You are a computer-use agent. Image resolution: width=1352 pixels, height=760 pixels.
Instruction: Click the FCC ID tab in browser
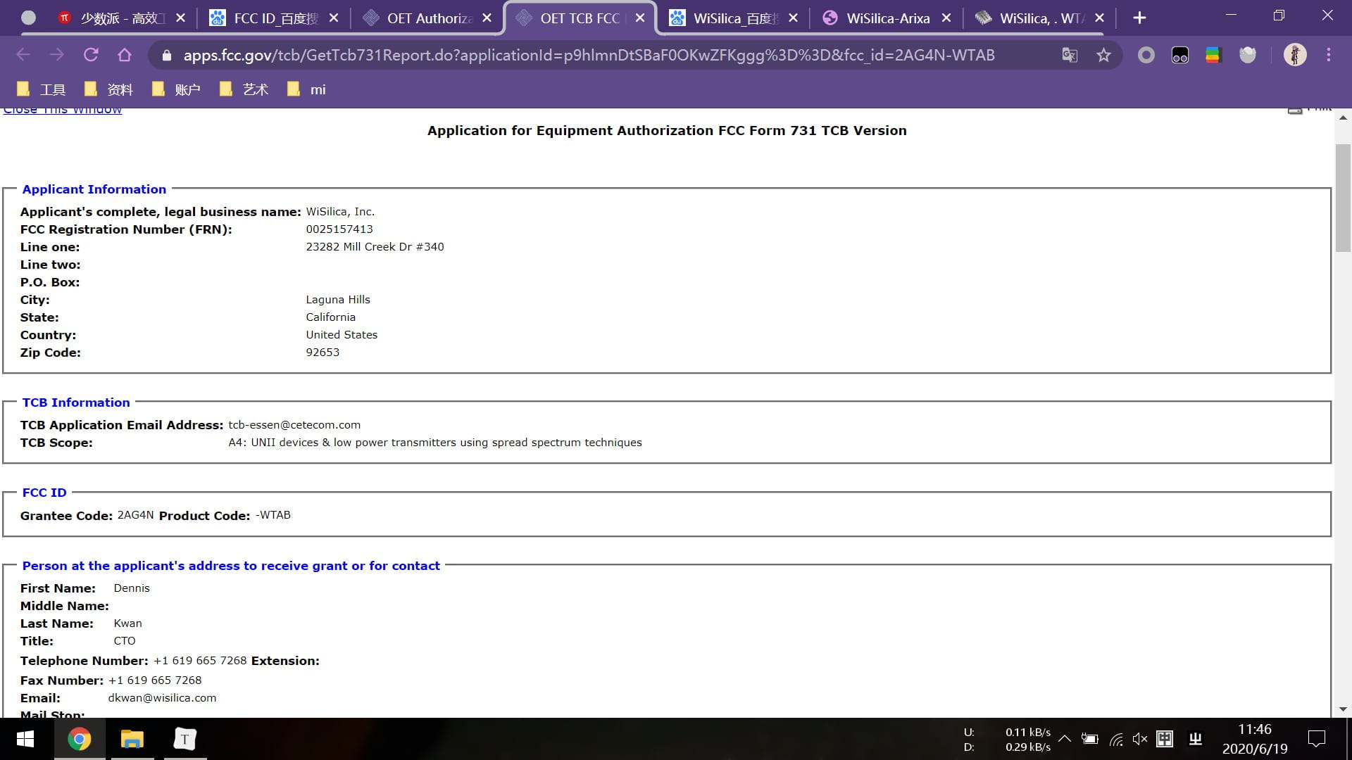(x=268, y=18)
